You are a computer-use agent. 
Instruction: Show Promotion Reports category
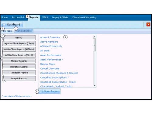19,67
